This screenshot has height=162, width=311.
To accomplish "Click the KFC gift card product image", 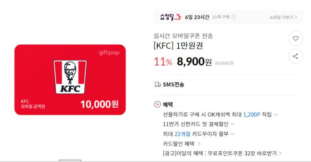I will click(70, 80).
